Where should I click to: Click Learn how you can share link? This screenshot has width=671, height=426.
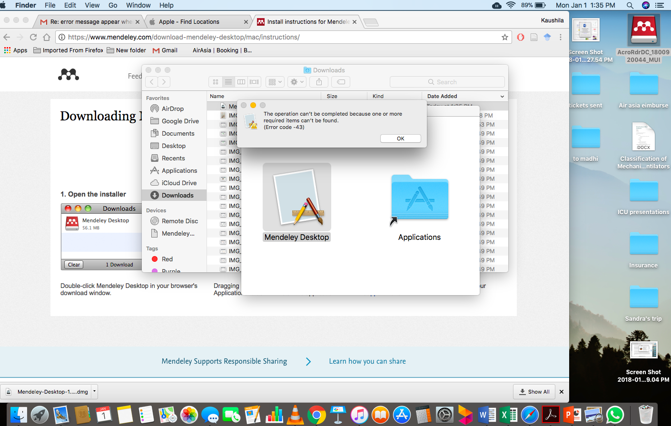[x=367, y=361]
